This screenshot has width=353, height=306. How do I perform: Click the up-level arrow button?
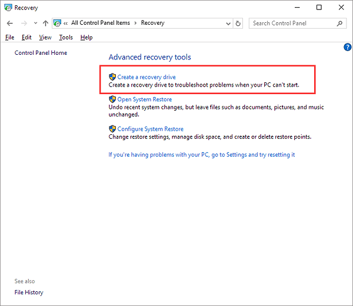(45, 24)
